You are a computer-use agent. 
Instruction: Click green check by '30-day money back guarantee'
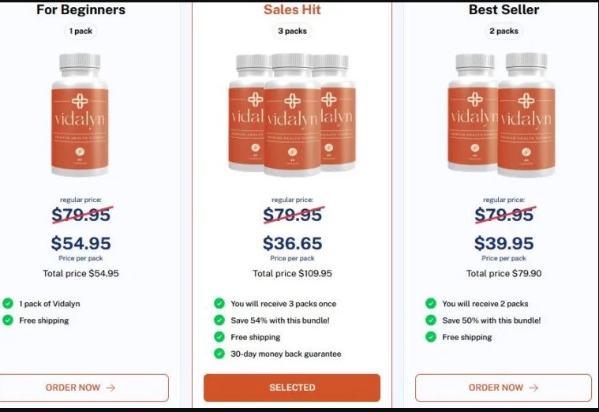coord(219,354)
